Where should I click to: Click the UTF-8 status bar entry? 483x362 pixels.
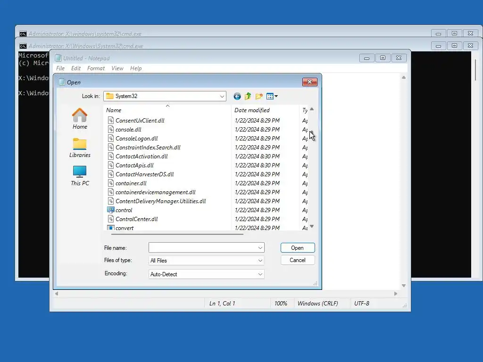(x=362, y=304)
